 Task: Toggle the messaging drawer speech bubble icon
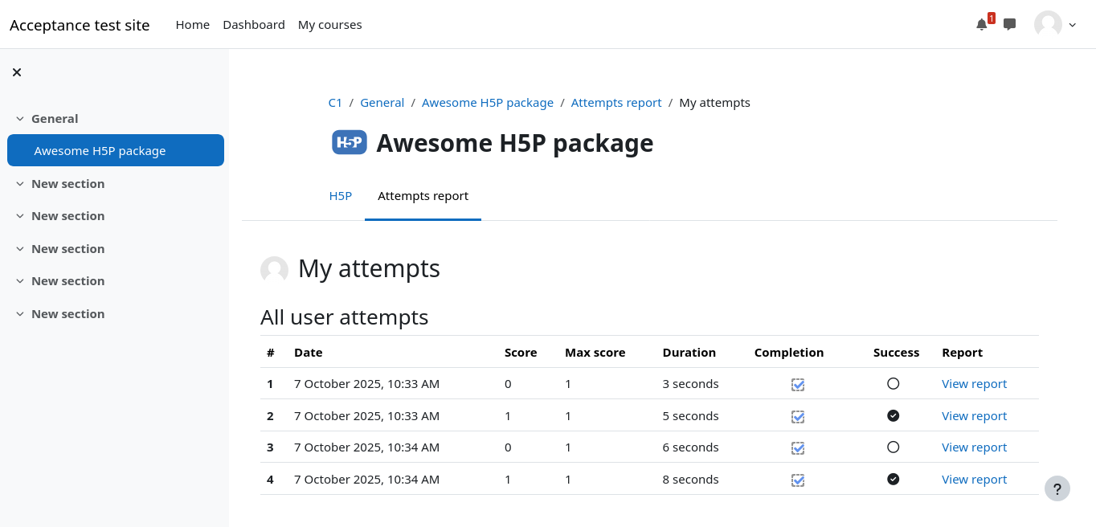[x=1010, y=25]
